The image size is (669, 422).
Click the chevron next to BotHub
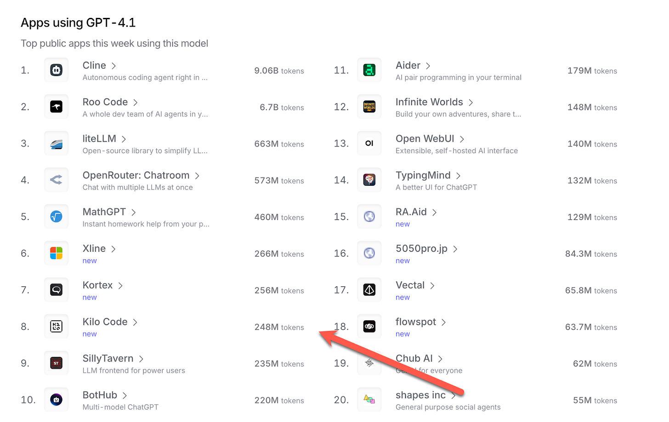125,395
